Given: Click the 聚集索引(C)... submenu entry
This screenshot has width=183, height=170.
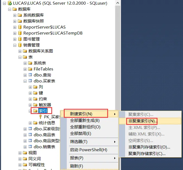Looking at the screenshot, I should (150, 115).
